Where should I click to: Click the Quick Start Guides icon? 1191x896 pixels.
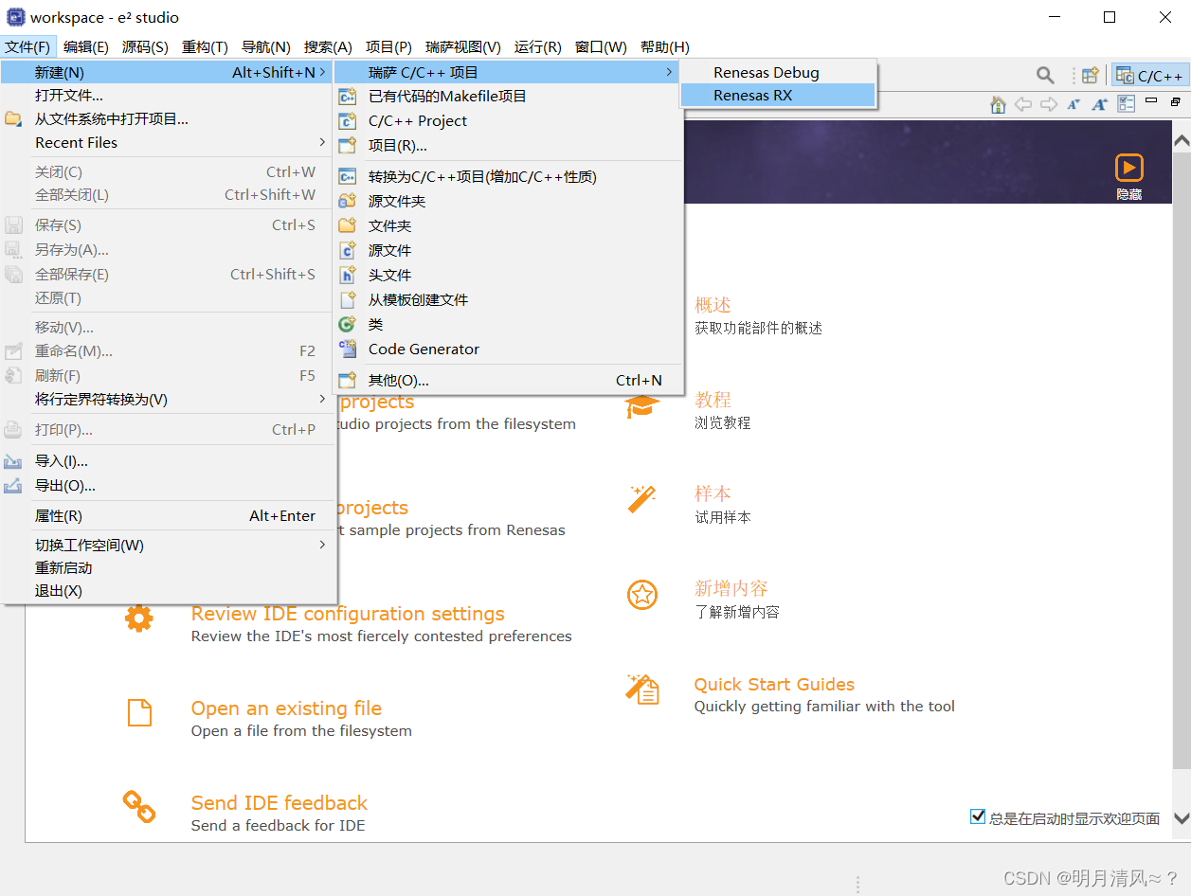[642, 690]
